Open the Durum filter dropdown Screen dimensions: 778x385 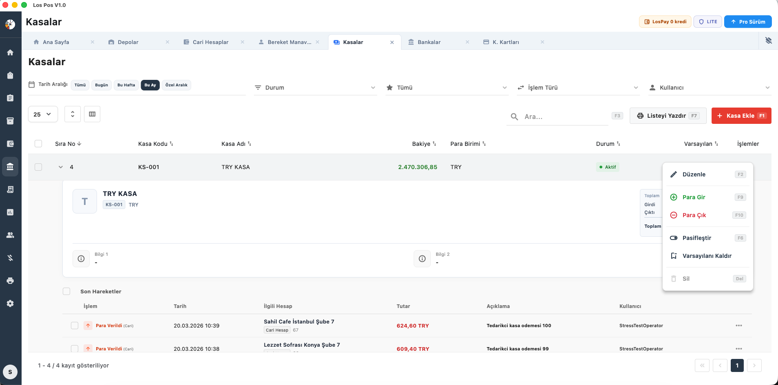(315, 88)
